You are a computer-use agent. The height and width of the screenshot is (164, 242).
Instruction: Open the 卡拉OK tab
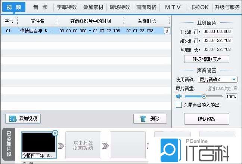coord(199,7)
